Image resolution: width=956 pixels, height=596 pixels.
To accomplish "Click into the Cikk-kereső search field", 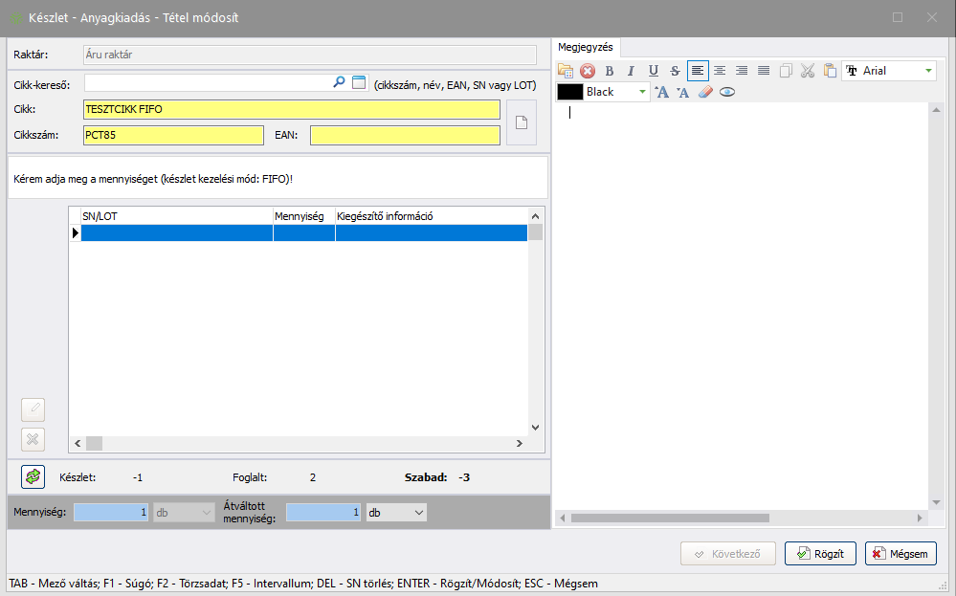I will pyautogui.click(x=206, y=84).
